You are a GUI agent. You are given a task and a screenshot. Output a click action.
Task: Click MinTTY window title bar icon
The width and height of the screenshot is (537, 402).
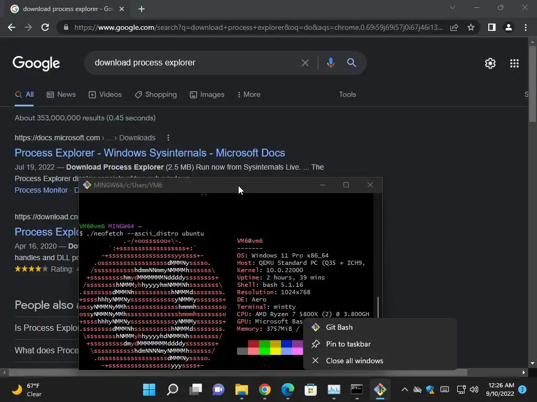tap(87, 185)
